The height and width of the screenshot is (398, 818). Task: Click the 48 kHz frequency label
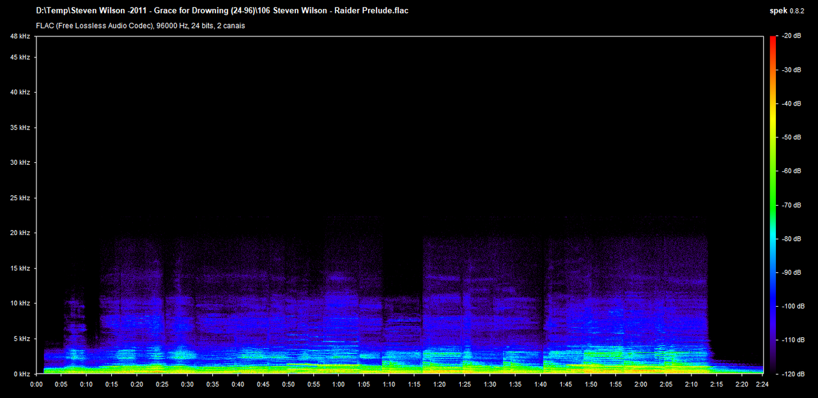pos(20,36)
